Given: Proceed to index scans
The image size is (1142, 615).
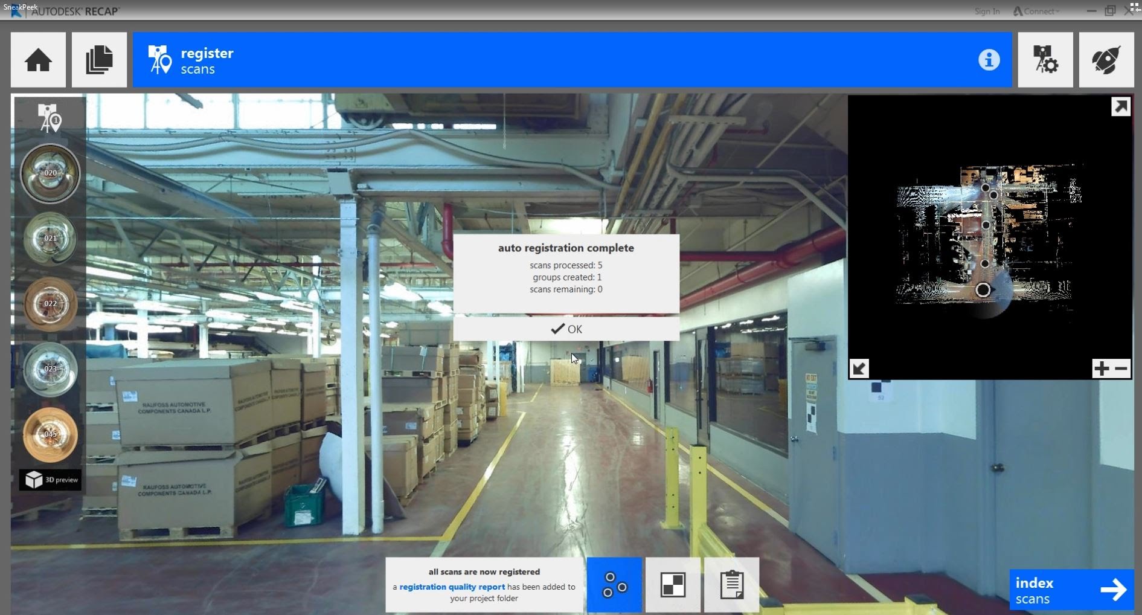Looking at the screenshot, I should [x=1071, y=590].
